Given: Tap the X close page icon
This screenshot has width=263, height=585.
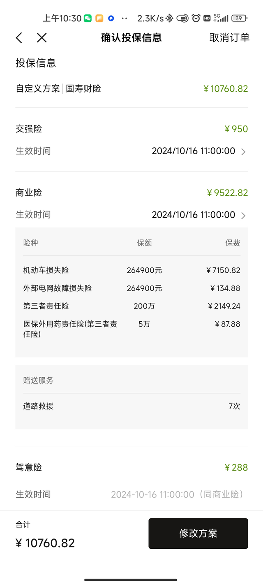Looking at the screenshot, I should (x=42, y=38).
